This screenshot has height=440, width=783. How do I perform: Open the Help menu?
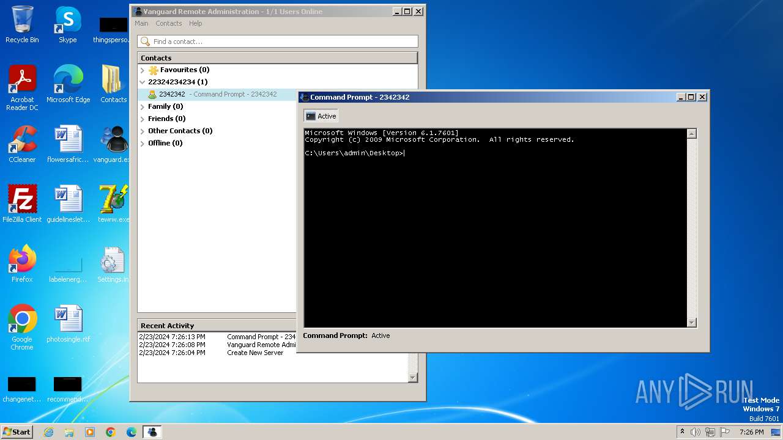pyautogui.click(x=195, y=23)
